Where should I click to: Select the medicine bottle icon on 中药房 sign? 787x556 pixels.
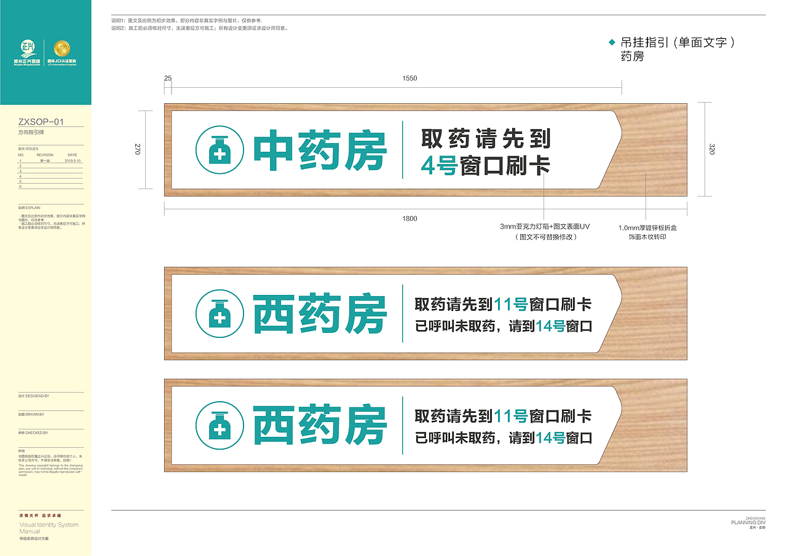[x=218, y=149]
